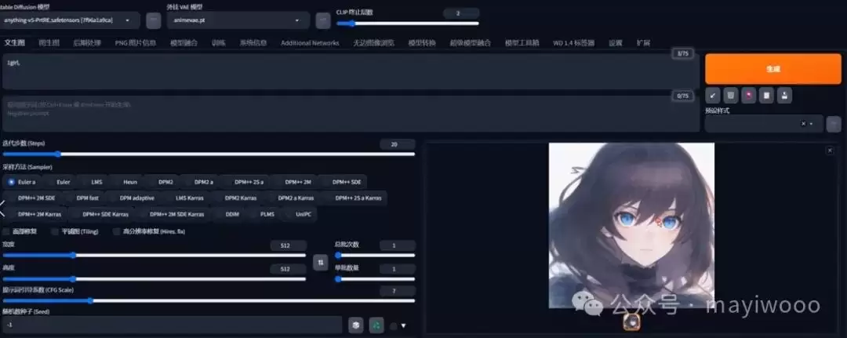
Task: Select the generated image thumbnail below the preview
Action: 631,322
